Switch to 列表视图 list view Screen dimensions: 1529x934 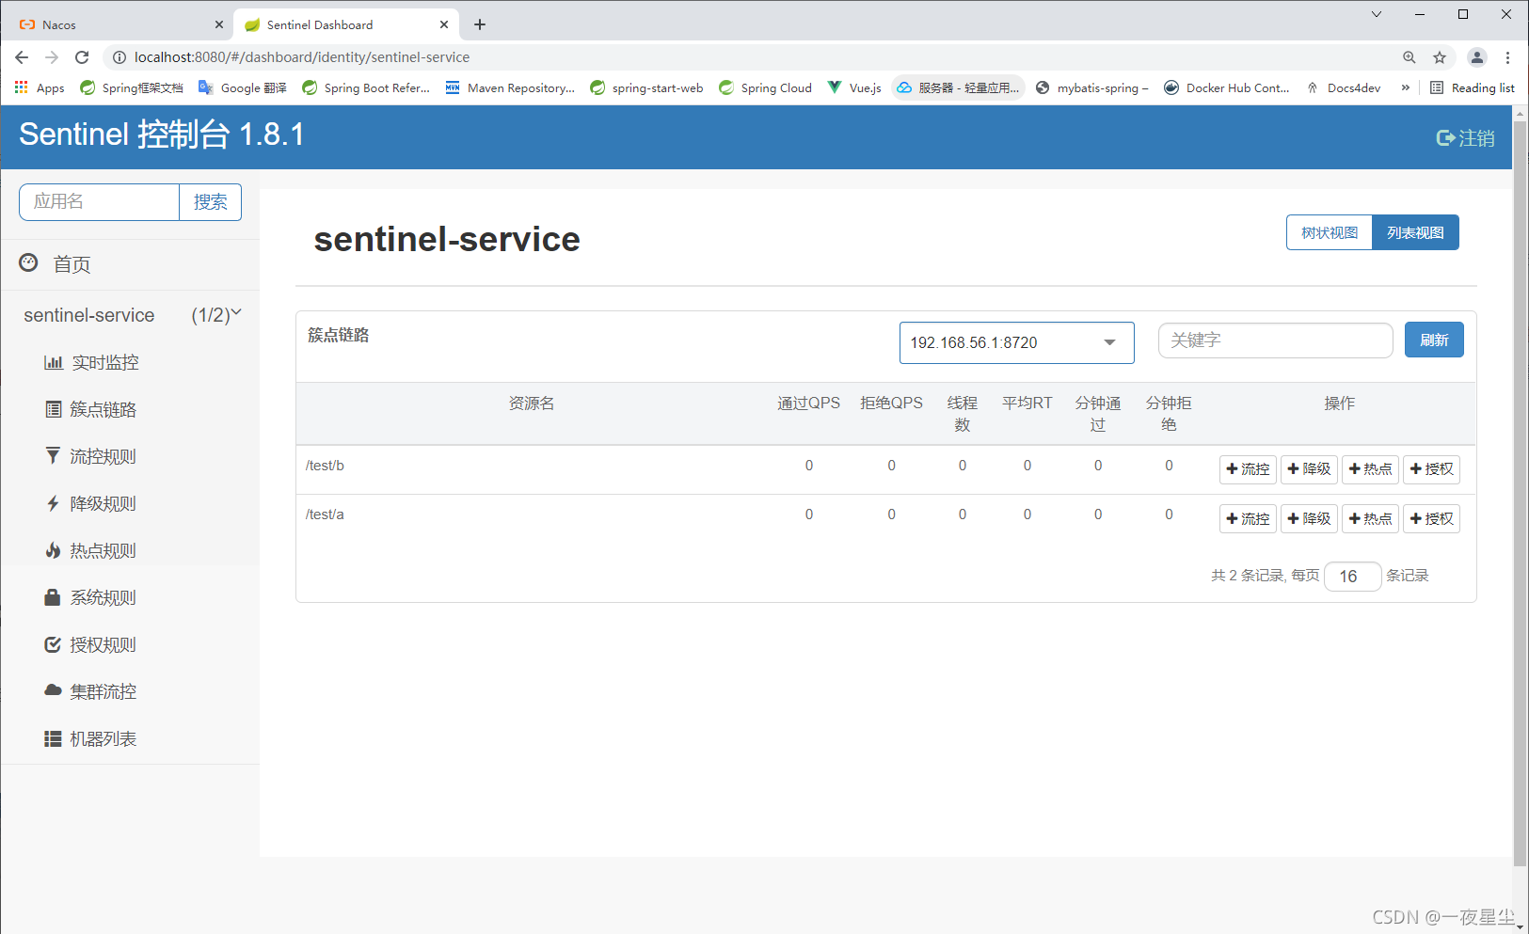(1415, 232)
